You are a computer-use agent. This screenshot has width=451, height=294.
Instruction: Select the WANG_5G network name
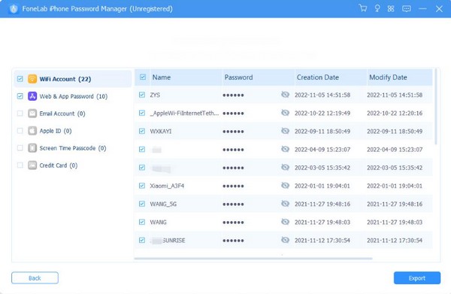point(163,204)
